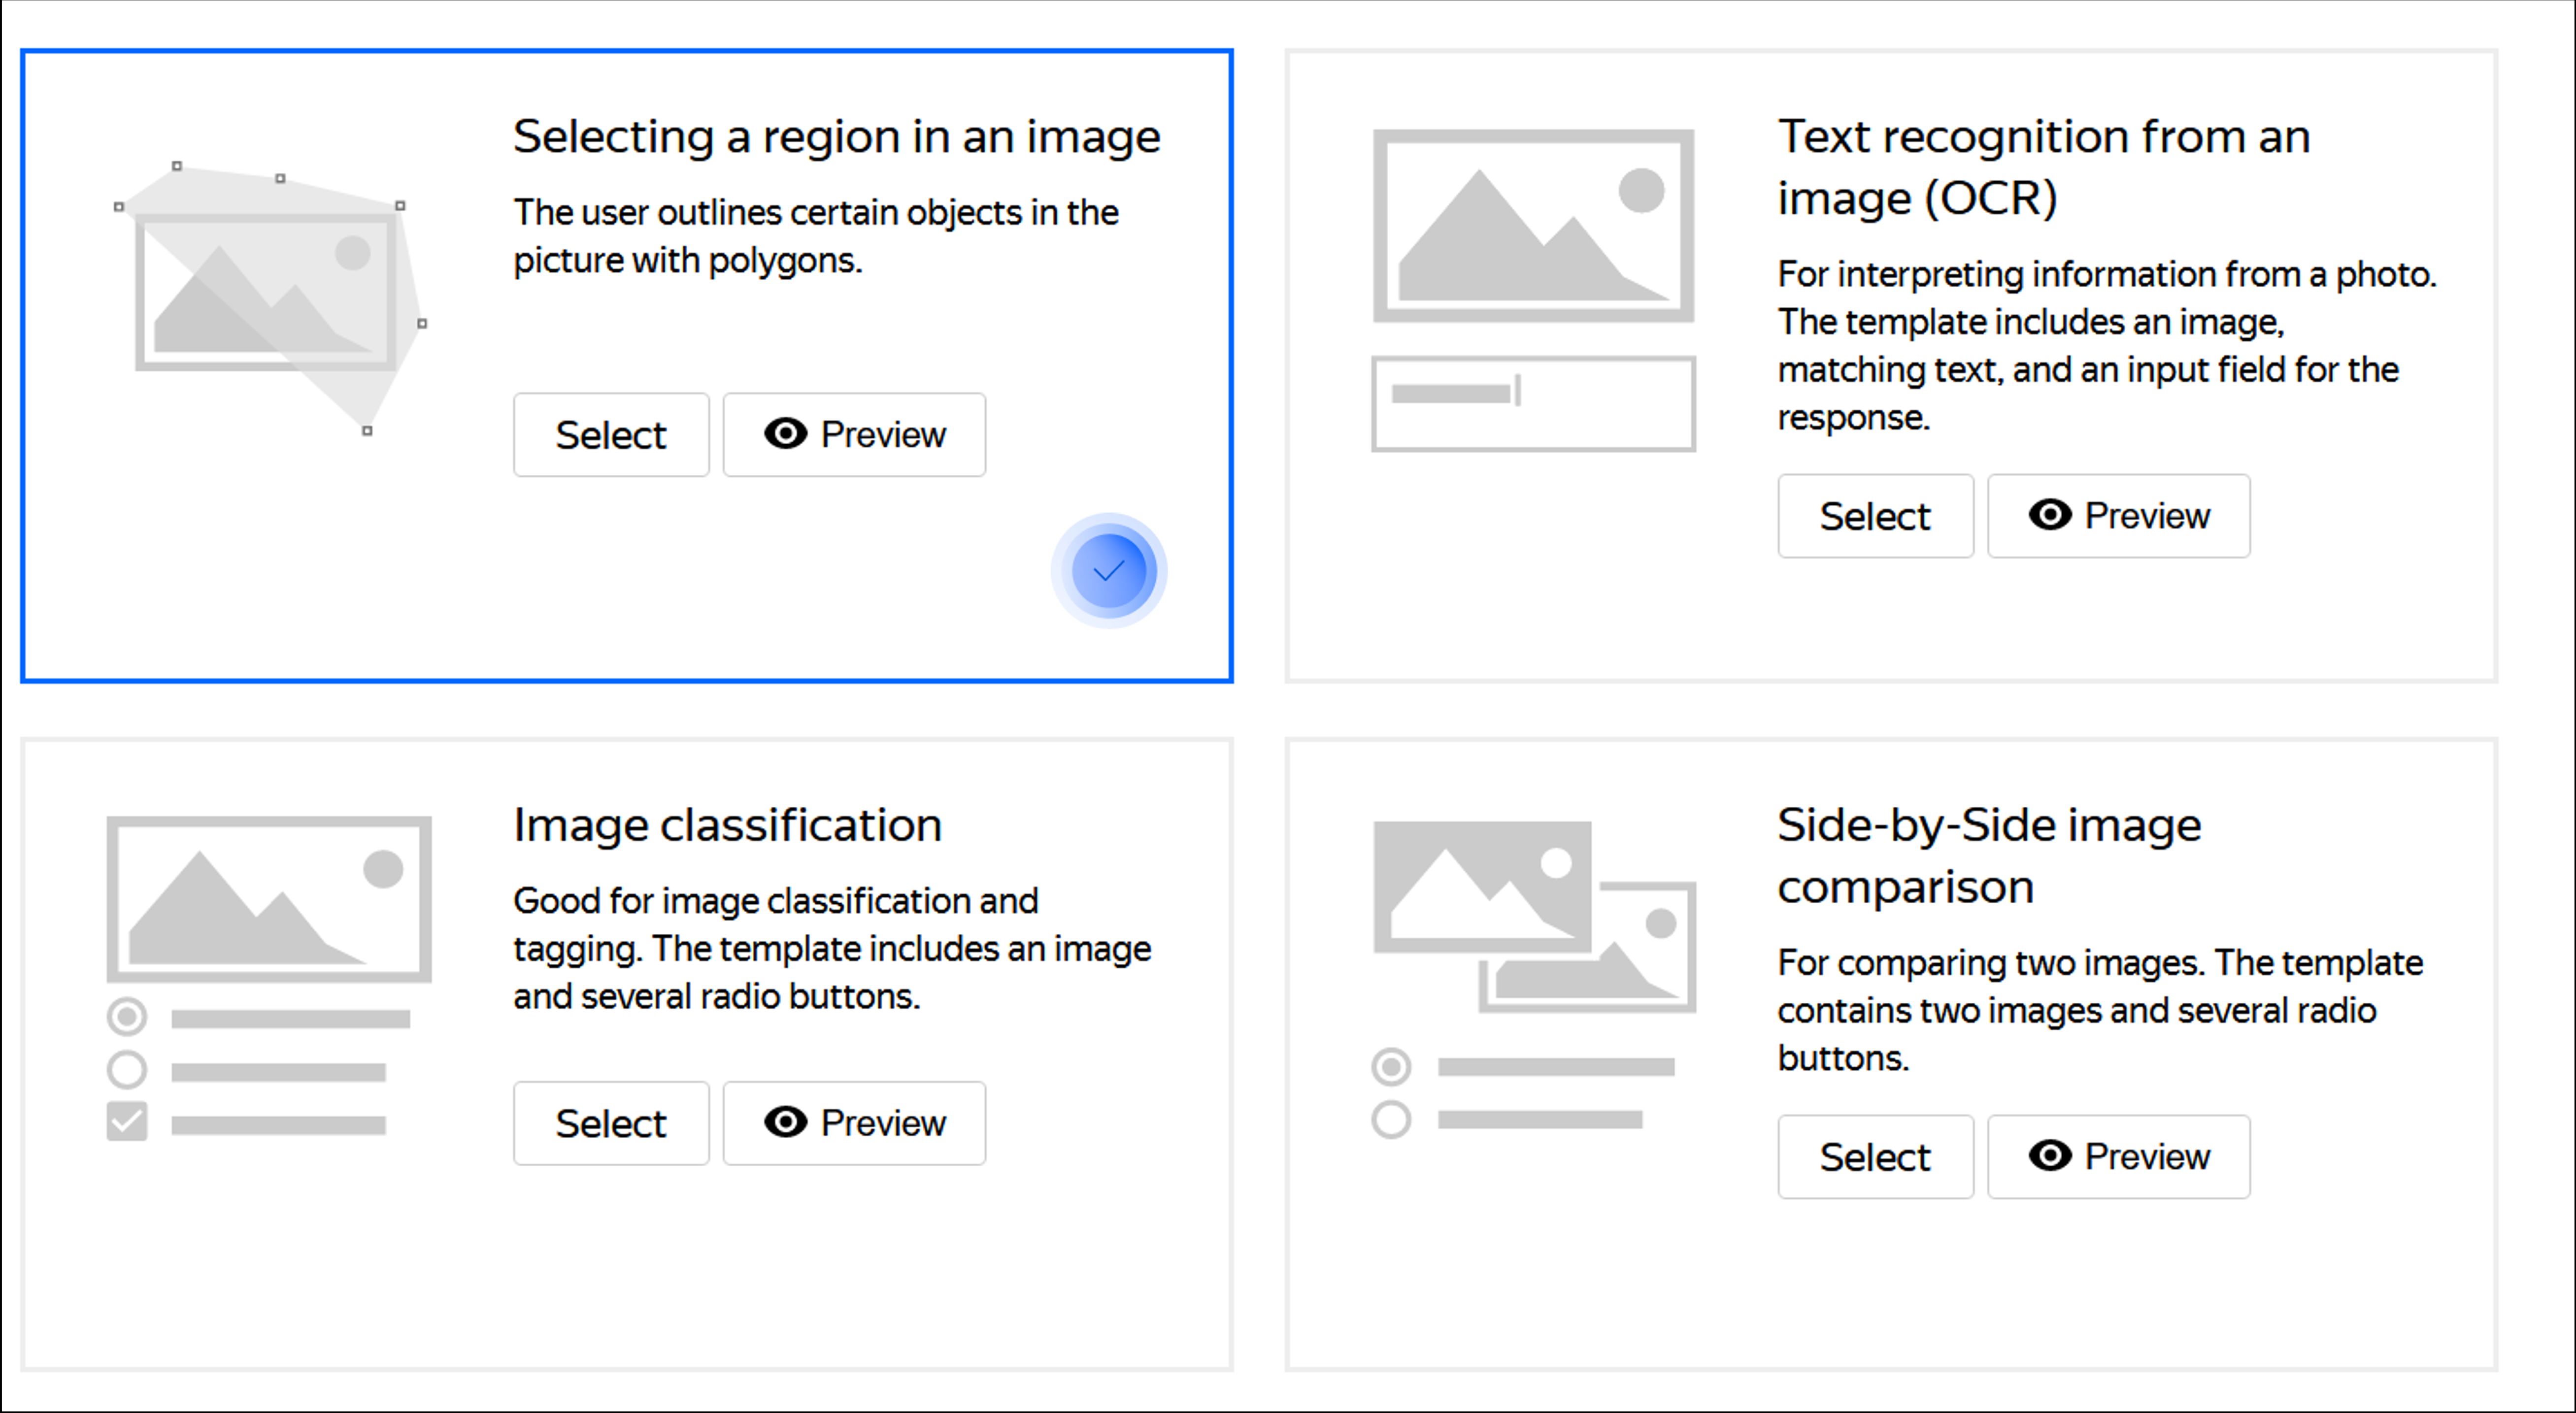Click the Side-by-Side comparison illustration thumbnail
The image size is (2576, 1413).
(1533, 980)
